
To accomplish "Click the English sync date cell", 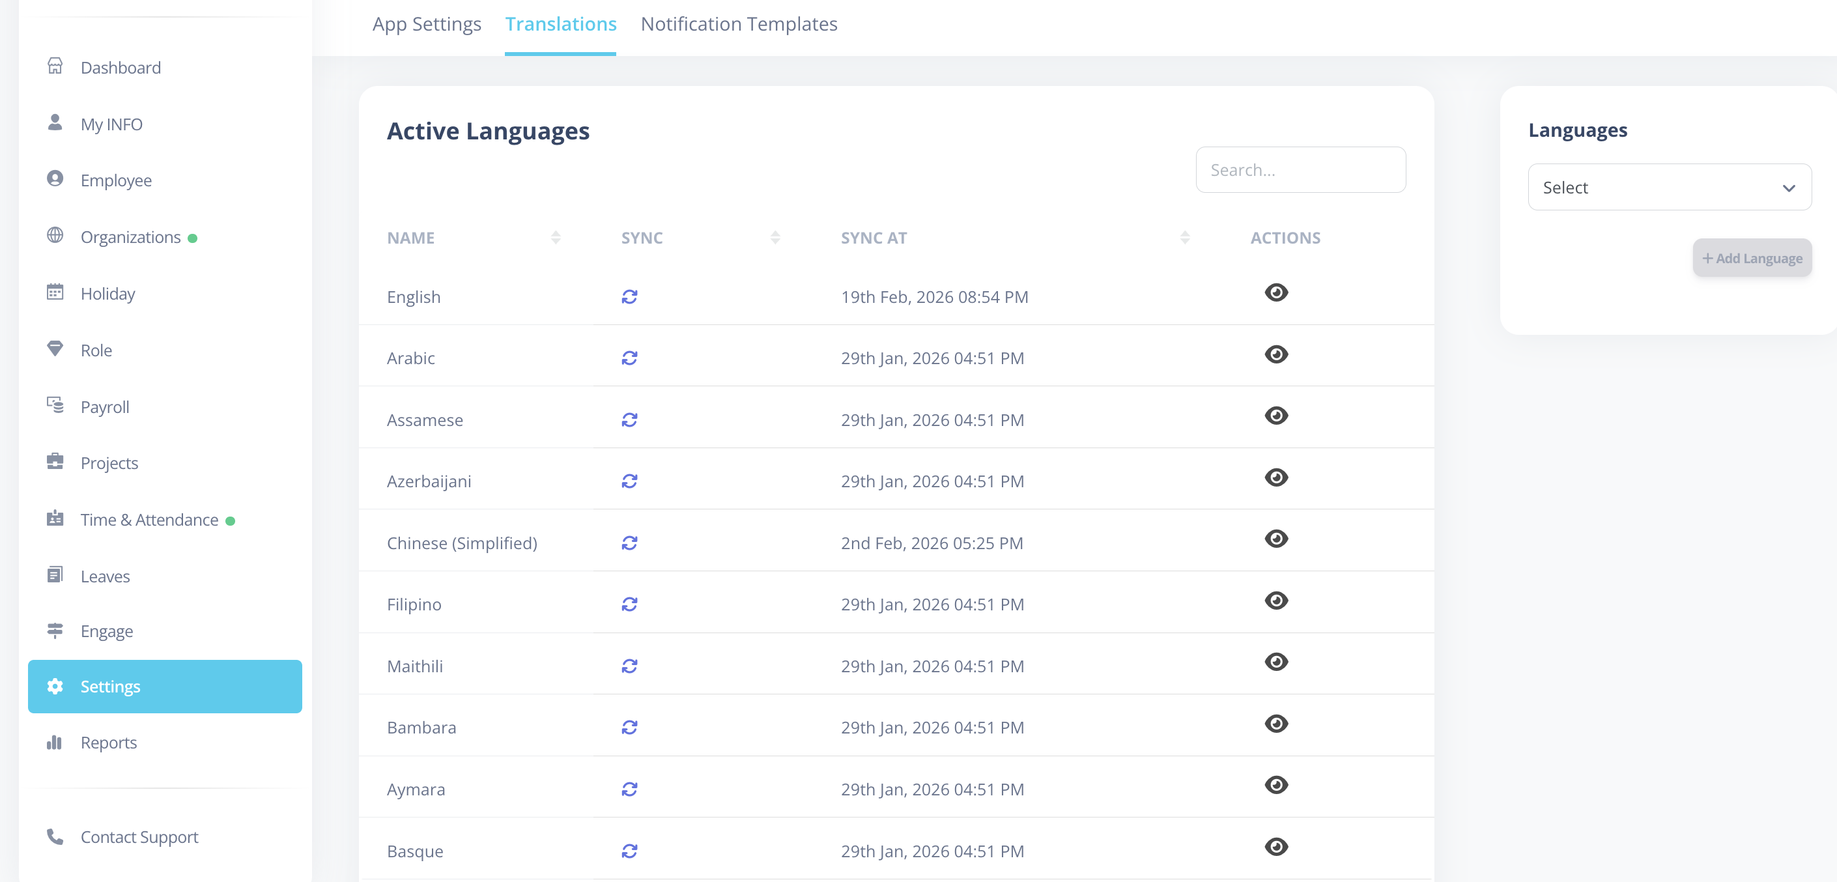I will click(934, 296).
